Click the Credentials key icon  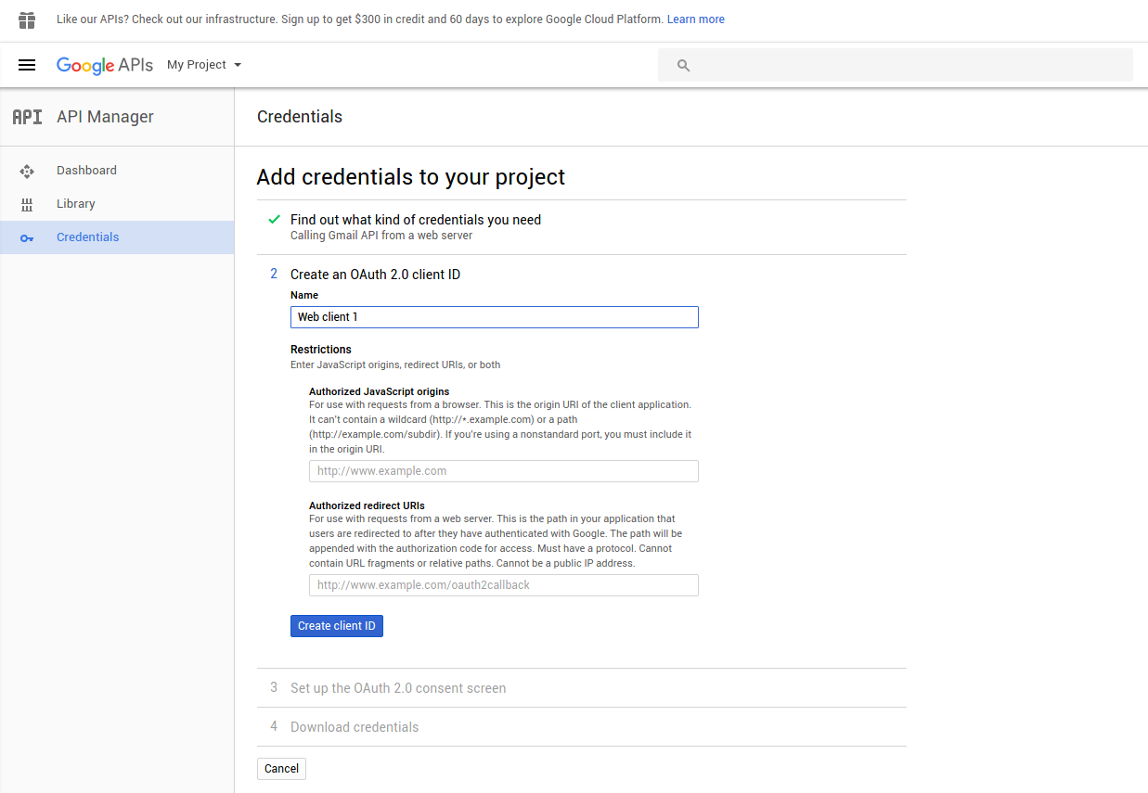coord(27,238)
